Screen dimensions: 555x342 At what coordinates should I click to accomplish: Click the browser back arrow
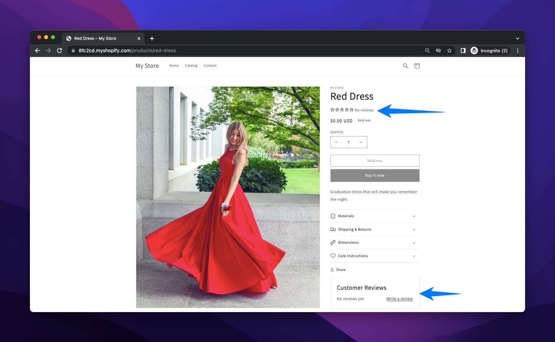click(x=37, y=51)
